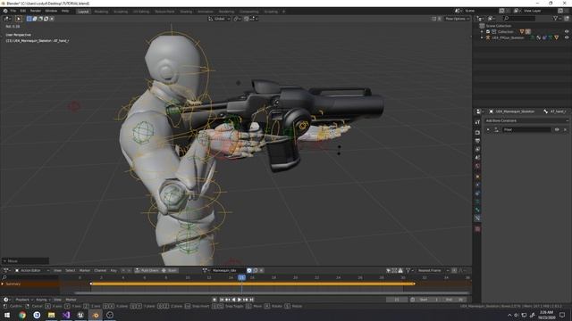Open the outliner filter dropdown
Screen dimensions: 572x321
click(557, 18)
